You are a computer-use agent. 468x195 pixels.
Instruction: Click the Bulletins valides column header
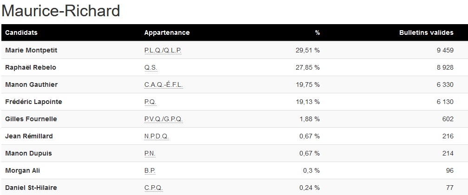pos(426,33)
